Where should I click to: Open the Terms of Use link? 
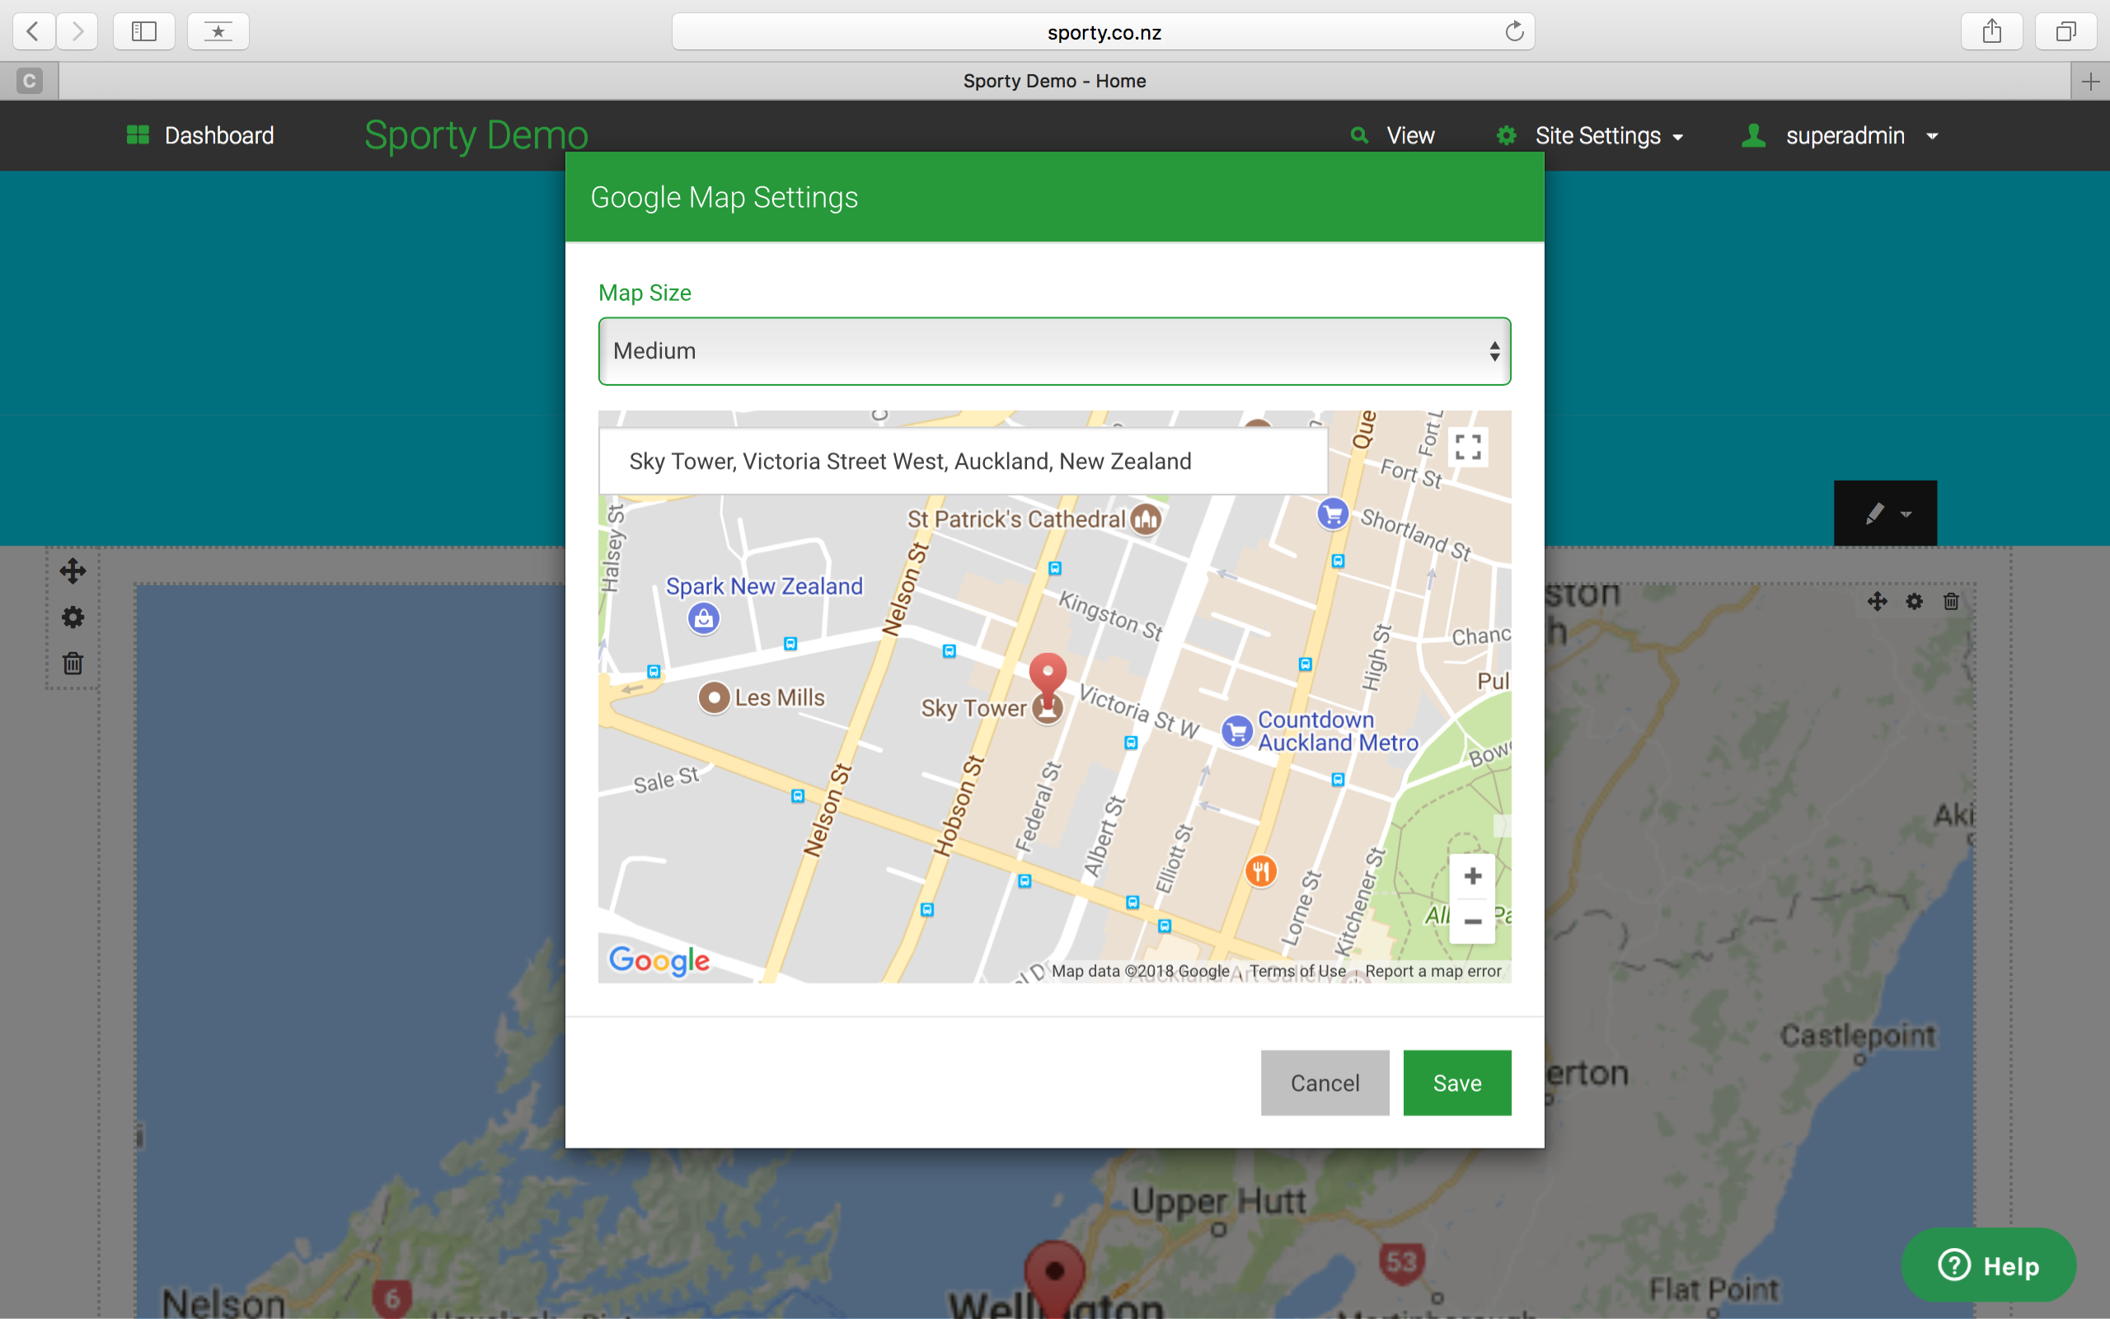click(1297, 971)
